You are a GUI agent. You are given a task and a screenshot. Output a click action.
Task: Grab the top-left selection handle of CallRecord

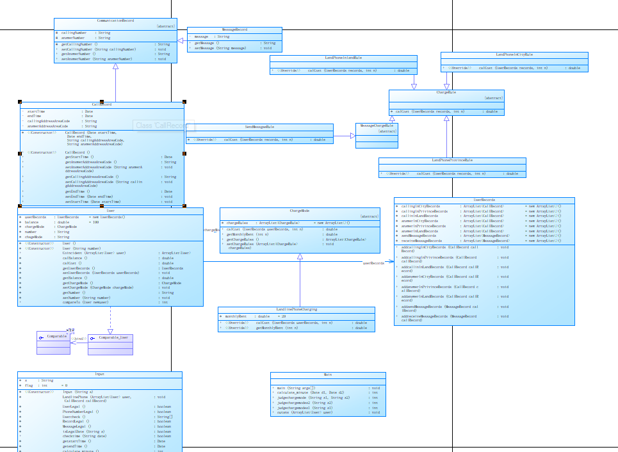20,102
